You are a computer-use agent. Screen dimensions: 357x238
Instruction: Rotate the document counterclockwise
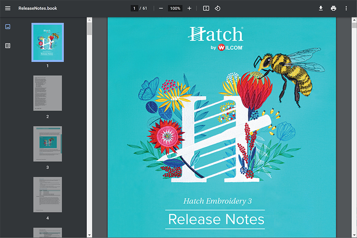tap(217, 8)
